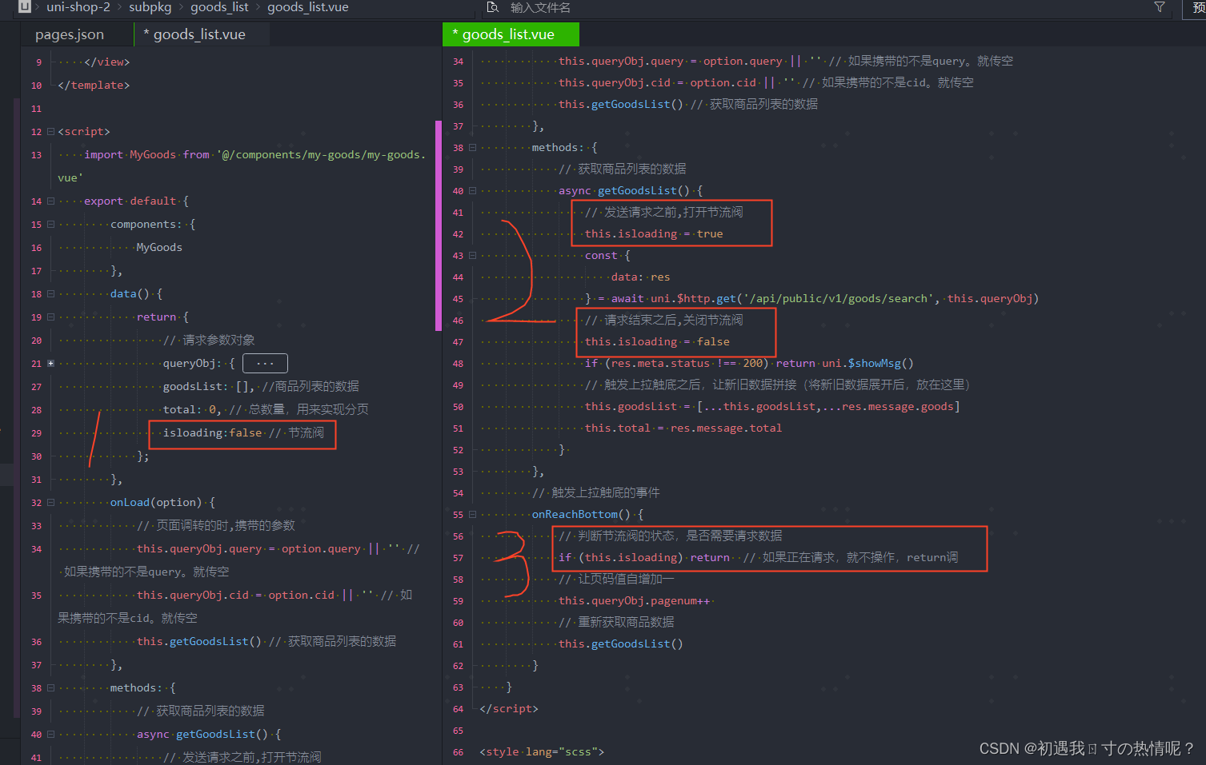The image size is (1206, 765).
Task: Click the left editor's vertical scrollbar thumb
Action: click(439, 225)
